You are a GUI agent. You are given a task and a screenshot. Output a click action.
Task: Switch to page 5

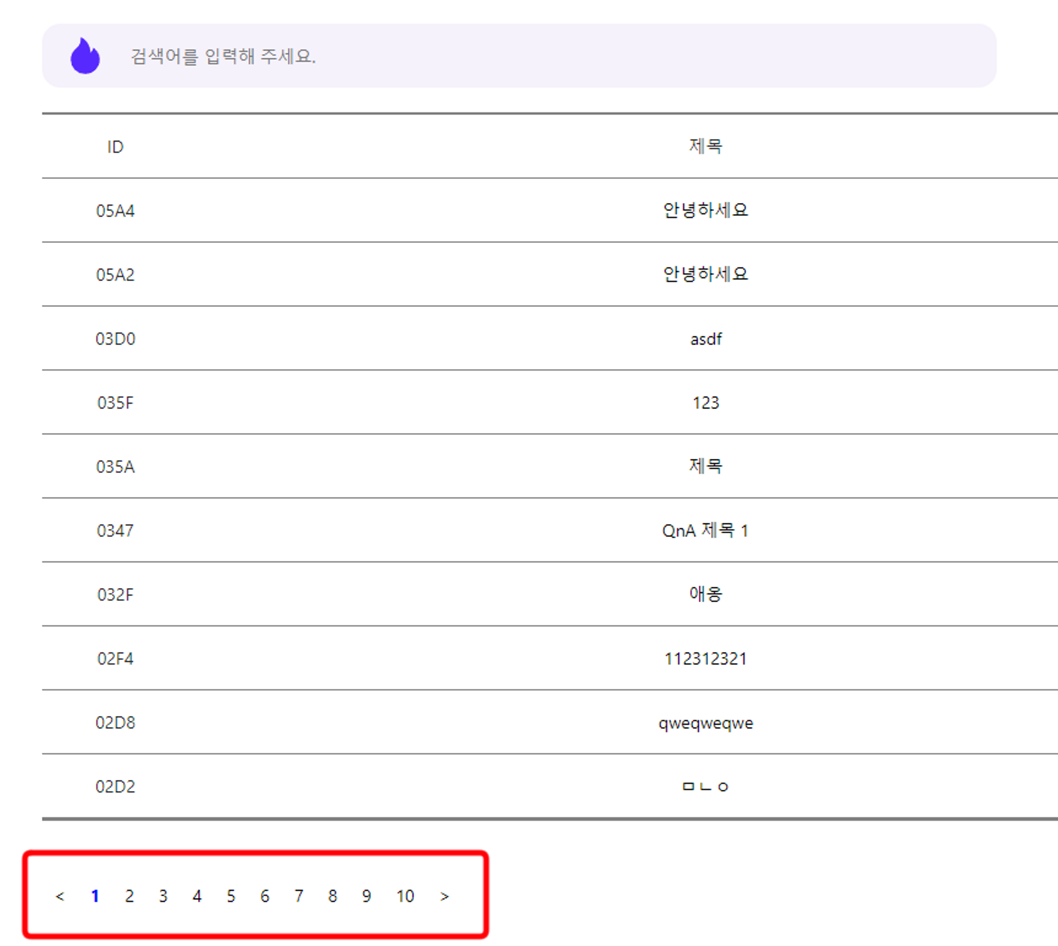point(231,896)
